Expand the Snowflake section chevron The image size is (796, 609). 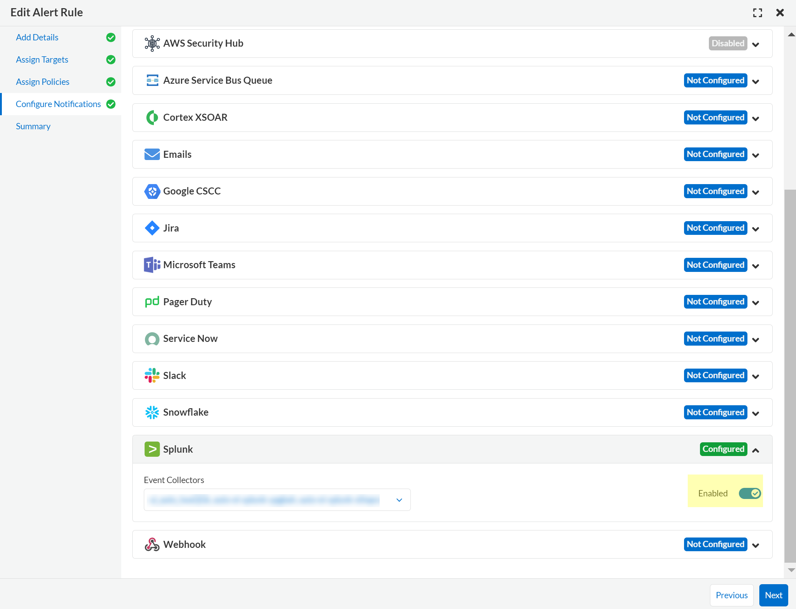click(756, 413)
